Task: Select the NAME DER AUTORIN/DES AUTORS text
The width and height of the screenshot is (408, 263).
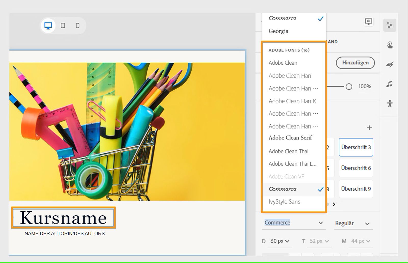Action: click(x=65, y=233)
